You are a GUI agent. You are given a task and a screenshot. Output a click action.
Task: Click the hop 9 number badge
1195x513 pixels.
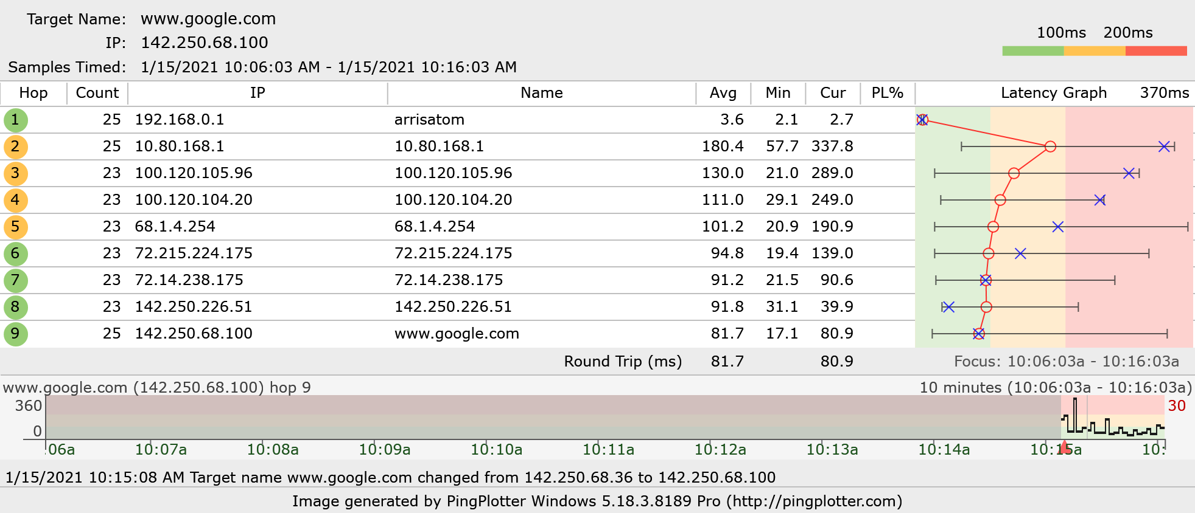[15, 334]
